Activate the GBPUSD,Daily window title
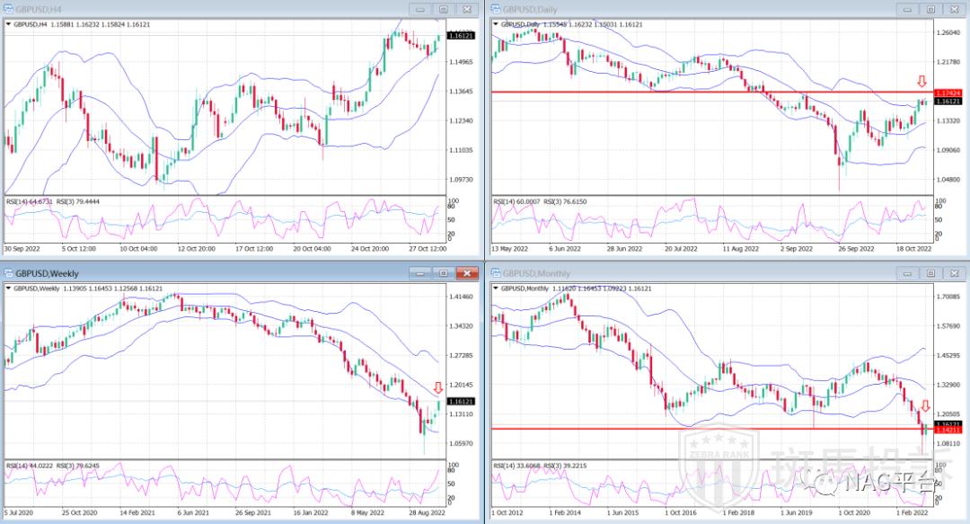This screenshot has height=524, width=970. pyautogui.click(x=530, y=10)
